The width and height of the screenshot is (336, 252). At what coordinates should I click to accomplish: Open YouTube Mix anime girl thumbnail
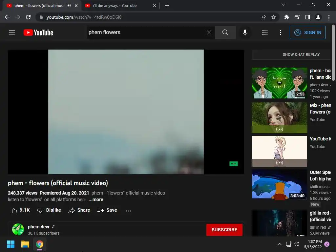280,151
